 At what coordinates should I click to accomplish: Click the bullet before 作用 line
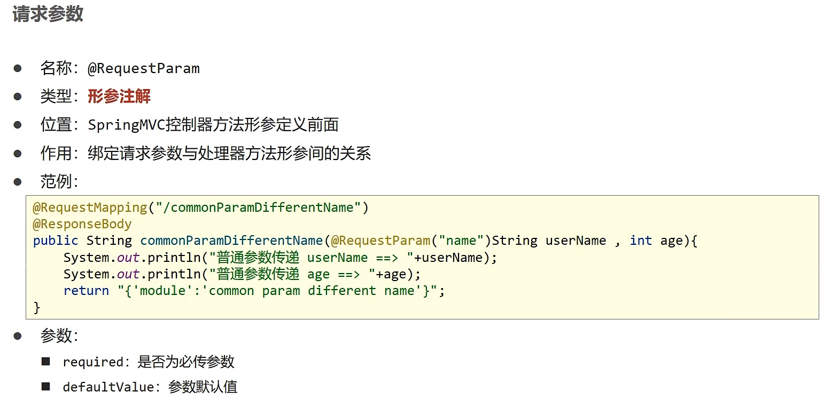[18, 154]
